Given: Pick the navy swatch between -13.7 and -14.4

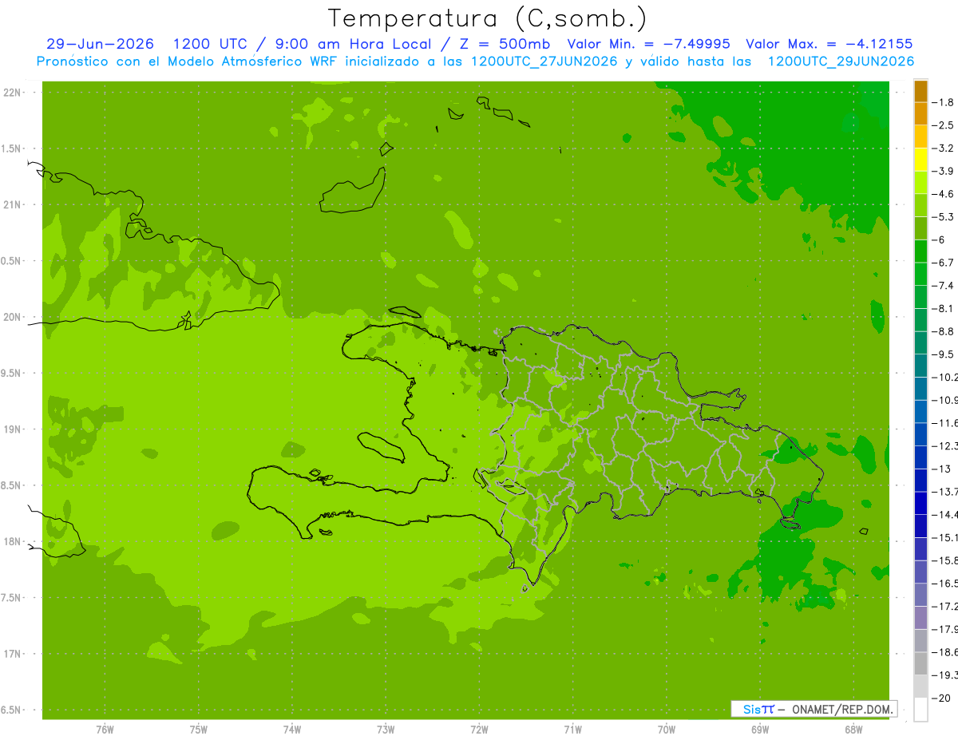Looking at the screenshot, I should point(920,503).
